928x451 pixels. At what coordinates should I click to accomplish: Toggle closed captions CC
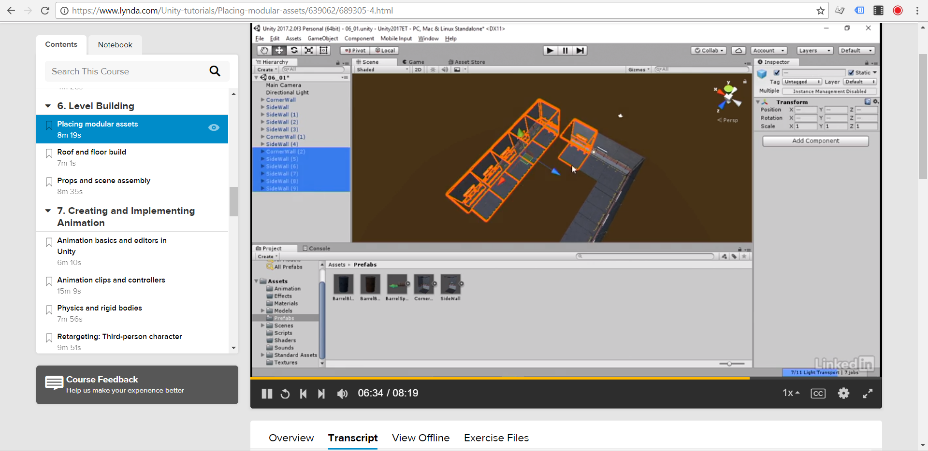point(818,394)
